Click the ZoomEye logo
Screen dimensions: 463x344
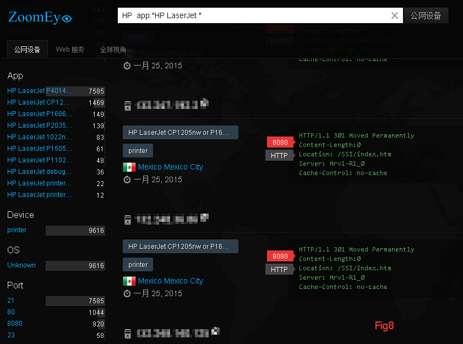tap(40, 17)
